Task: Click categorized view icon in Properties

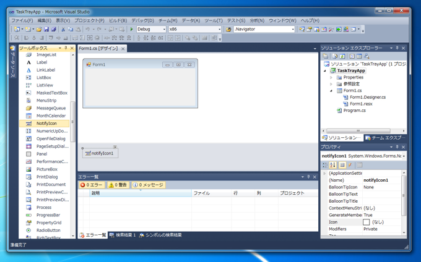Action: coord(325,165)
